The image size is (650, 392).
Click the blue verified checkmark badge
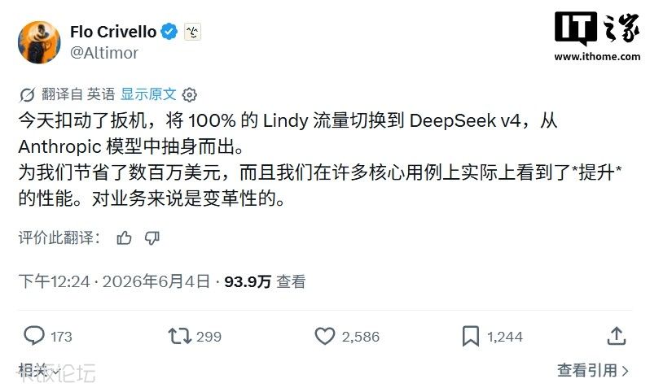[169, 32]
